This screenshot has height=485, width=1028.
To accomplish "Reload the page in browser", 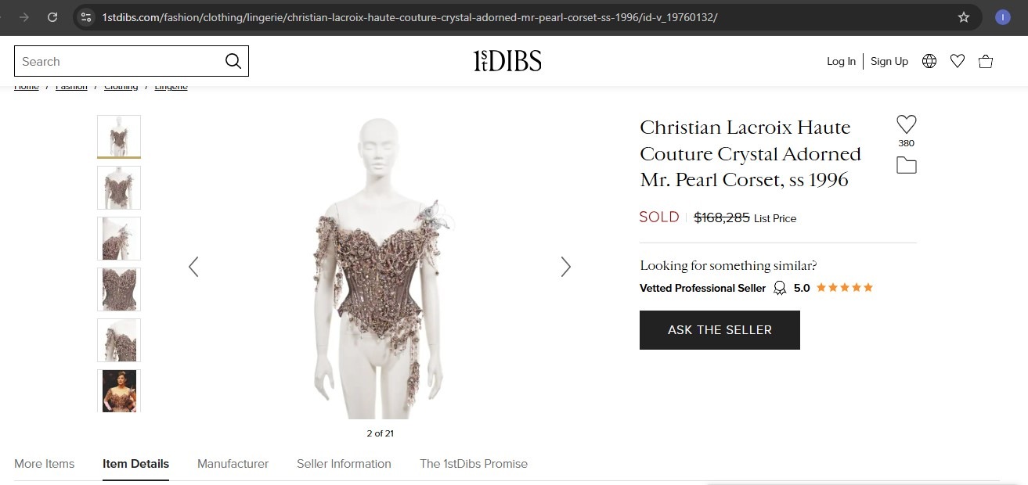I will (52, 17).
